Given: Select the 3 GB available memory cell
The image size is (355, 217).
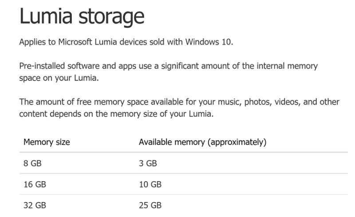Looking at the screenshot, I should click(x=148, y=163).
